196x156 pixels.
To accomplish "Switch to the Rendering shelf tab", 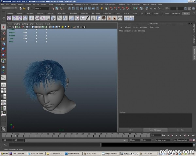I will coord(96,13).
